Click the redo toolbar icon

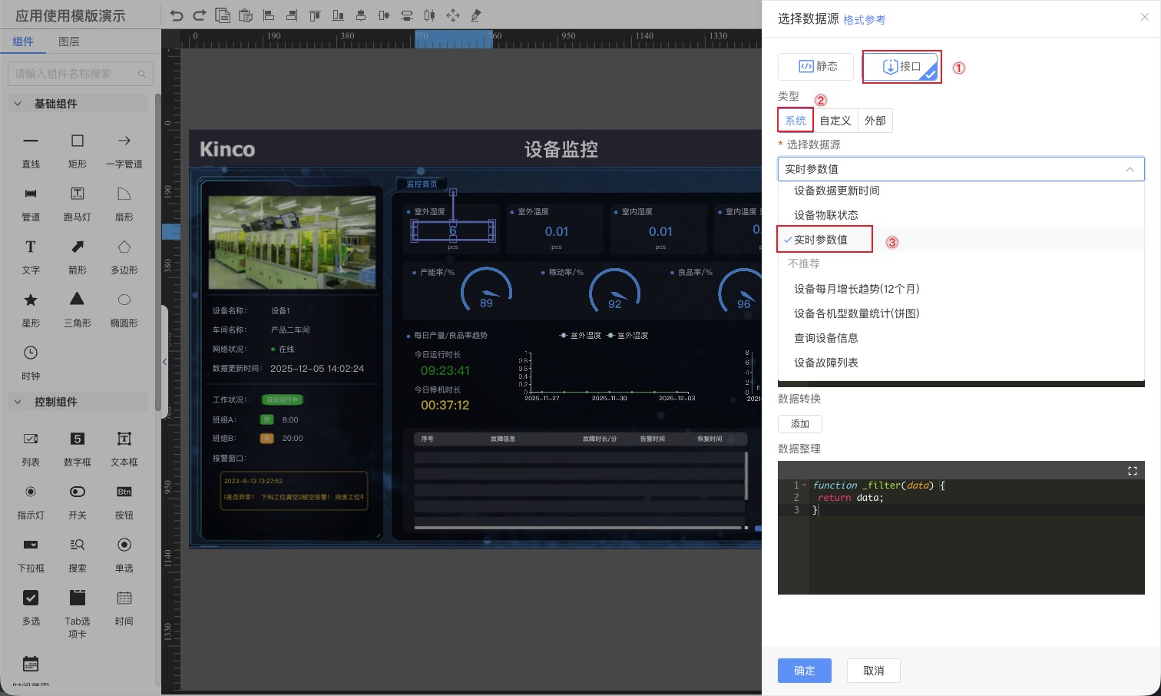[201, 15]
